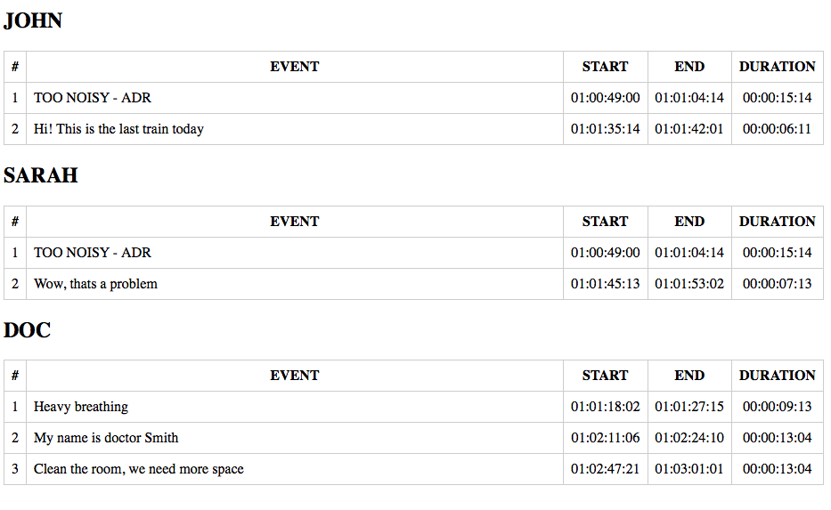831x510 pixels.
Task: Select 'Hi! This is the last train today' event
Action: tap(118, 129)
